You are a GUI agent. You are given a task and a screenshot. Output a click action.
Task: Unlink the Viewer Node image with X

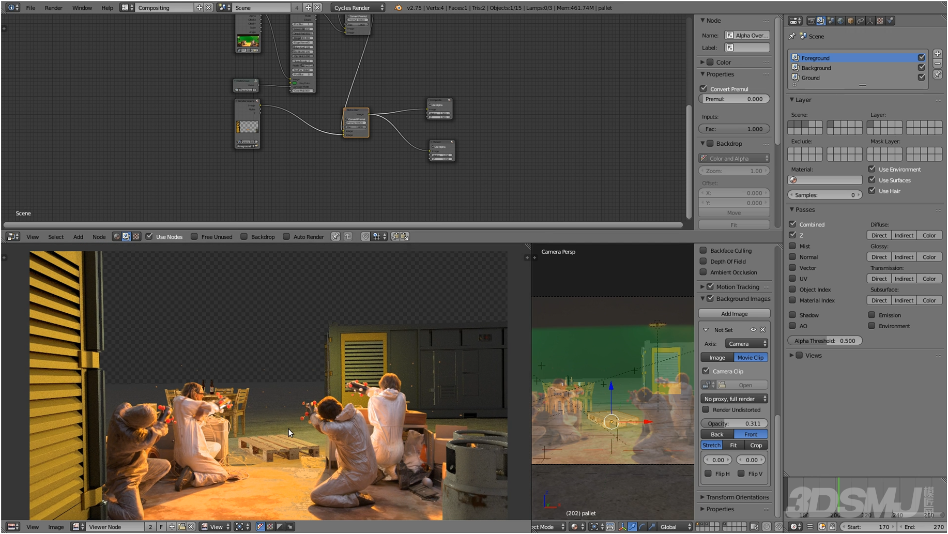click(x=191, y=527)
